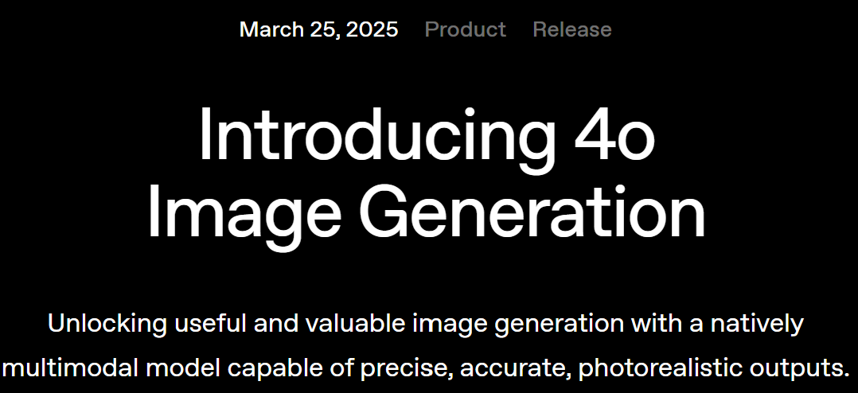The width and height of the screenshot is (858, 393).
Task: Click the March 25, 2025 date
Action: tap(318, 29)
